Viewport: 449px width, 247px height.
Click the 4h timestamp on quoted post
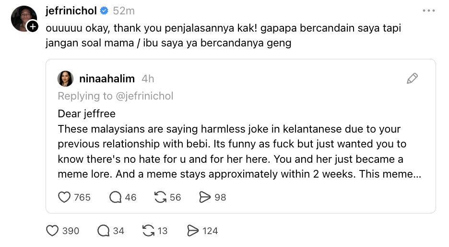[148, 79]
